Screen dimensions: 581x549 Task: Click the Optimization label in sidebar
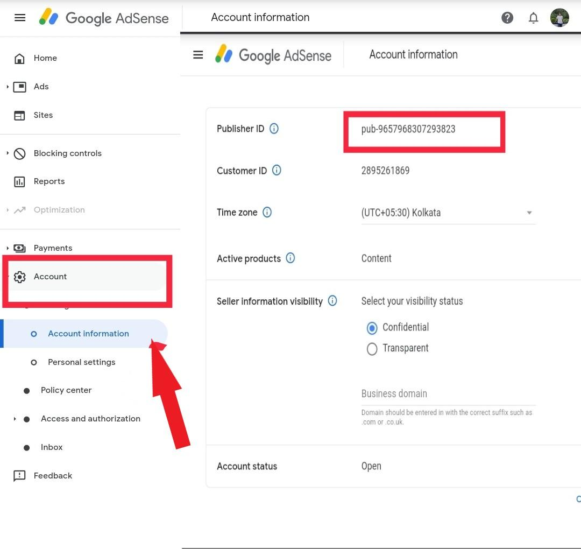click(x=59, y=210)
